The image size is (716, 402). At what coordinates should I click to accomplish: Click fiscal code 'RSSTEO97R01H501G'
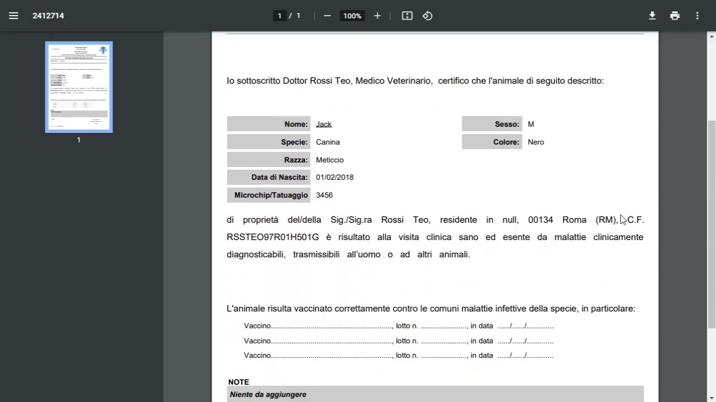(x=273, y=237)
